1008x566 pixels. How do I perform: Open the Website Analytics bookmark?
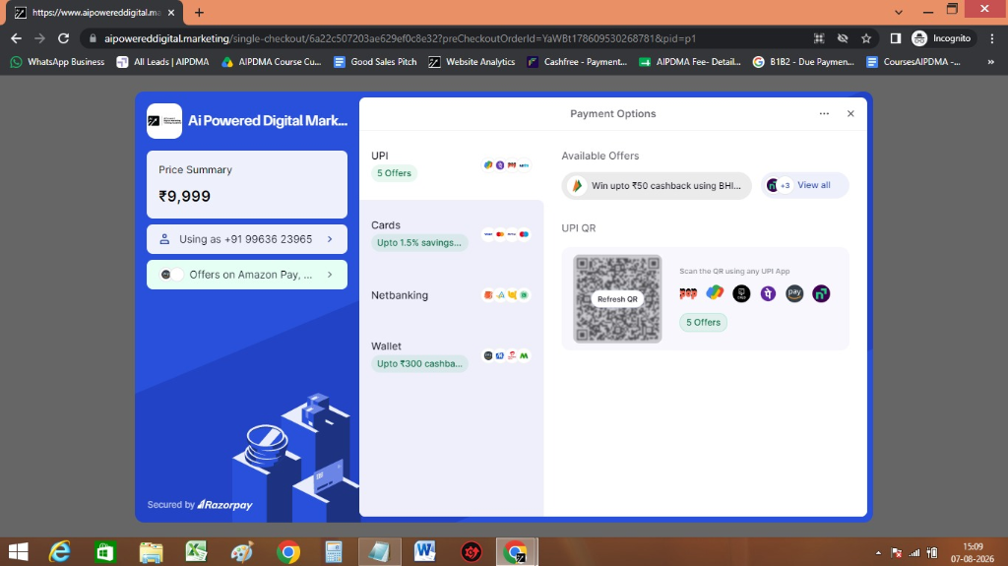click(472, 62)
